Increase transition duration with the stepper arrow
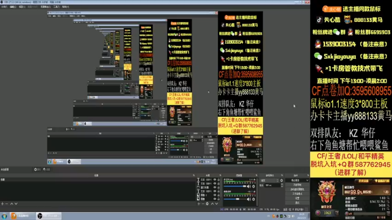This screenshot has width=392, height=220. [x=282, y=184]
